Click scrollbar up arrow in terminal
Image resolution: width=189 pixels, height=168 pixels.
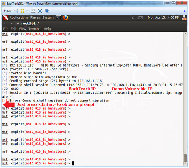[185, 34]
